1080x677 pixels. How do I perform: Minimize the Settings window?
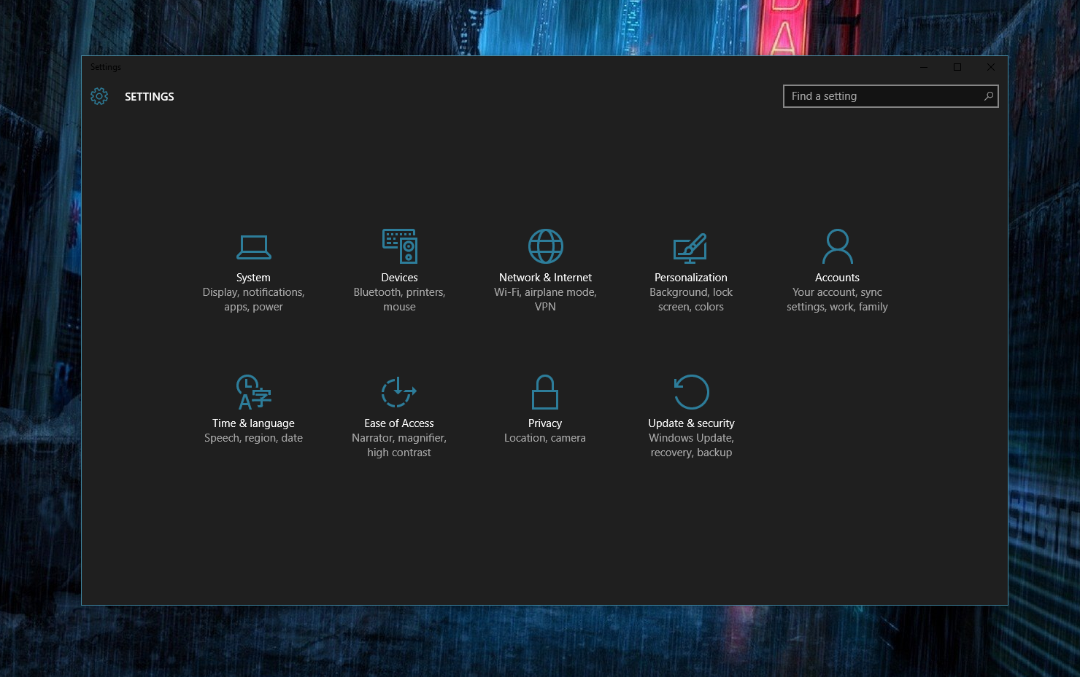924,67
